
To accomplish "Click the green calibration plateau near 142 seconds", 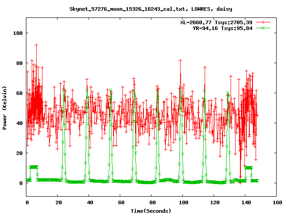I will point(248,168).
